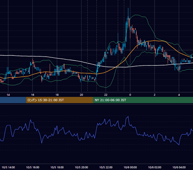
Task: Click the 10/5 14:00 timestamp on the oscillator axis
Action: 8,167
